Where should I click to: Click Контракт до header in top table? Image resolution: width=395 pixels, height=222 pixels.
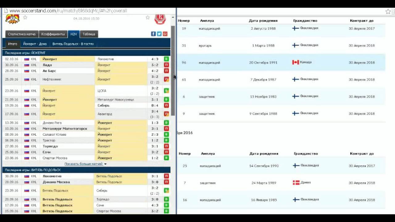tap(362, 21)
